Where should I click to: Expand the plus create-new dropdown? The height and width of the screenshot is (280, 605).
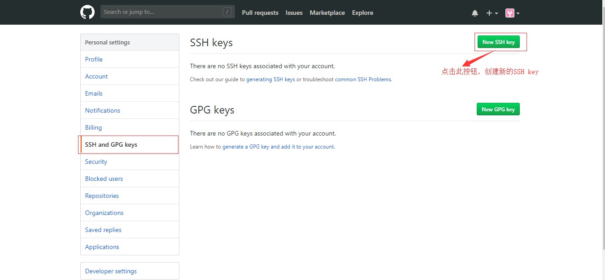point(492,13)
